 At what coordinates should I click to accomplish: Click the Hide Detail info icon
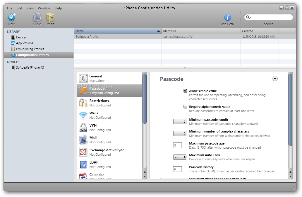[227, 18]
